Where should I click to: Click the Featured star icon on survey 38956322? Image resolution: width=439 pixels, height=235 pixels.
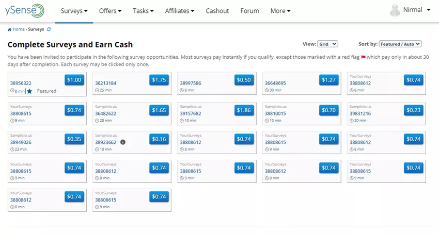(x=29, y=91)
